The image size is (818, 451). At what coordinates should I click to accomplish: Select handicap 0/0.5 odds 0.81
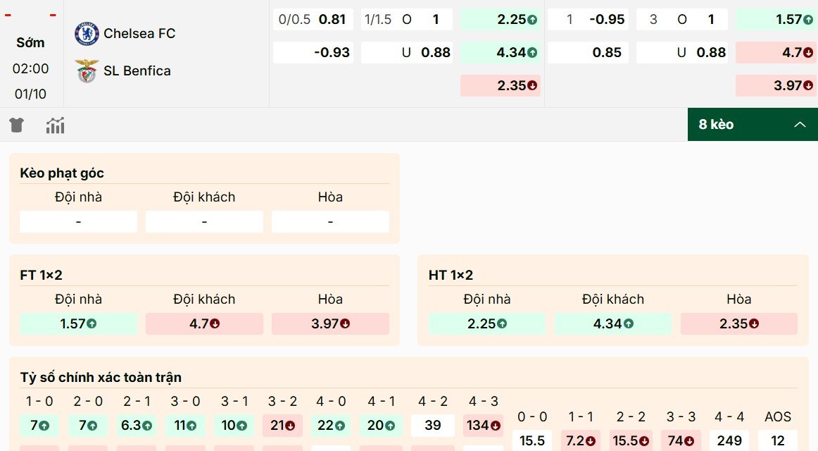[313, 20]
